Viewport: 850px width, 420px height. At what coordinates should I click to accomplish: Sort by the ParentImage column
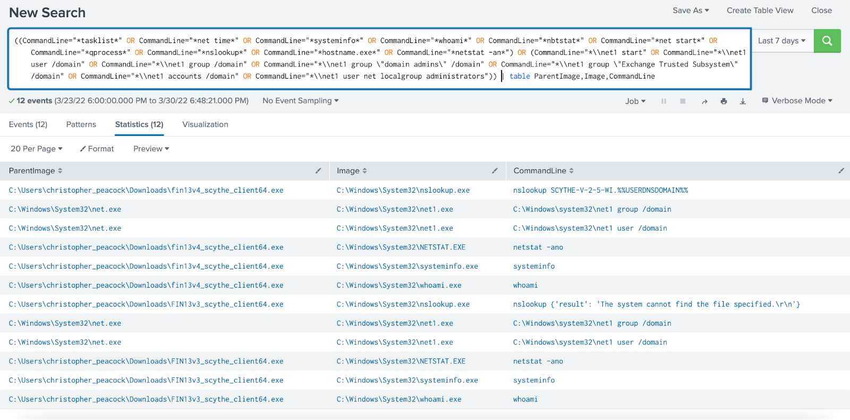point(36,170)
